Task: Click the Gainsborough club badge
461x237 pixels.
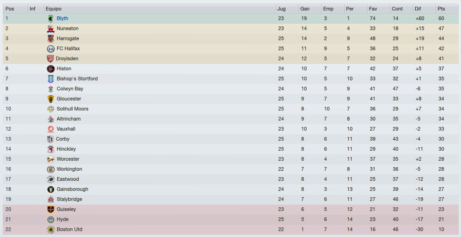Action: click(x=50, y=189)
